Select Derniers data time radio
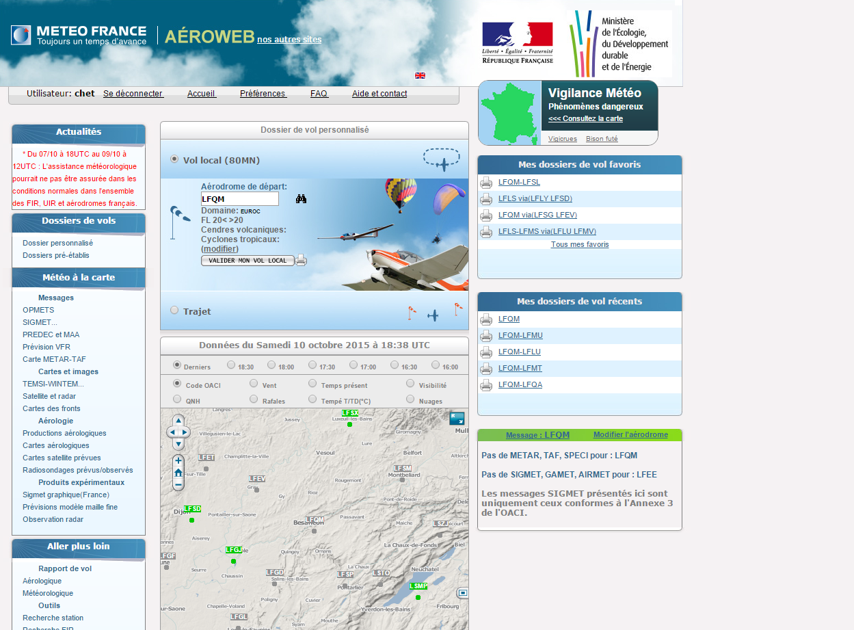The width and height of the screenshot is (854, 630). point(177,365)
